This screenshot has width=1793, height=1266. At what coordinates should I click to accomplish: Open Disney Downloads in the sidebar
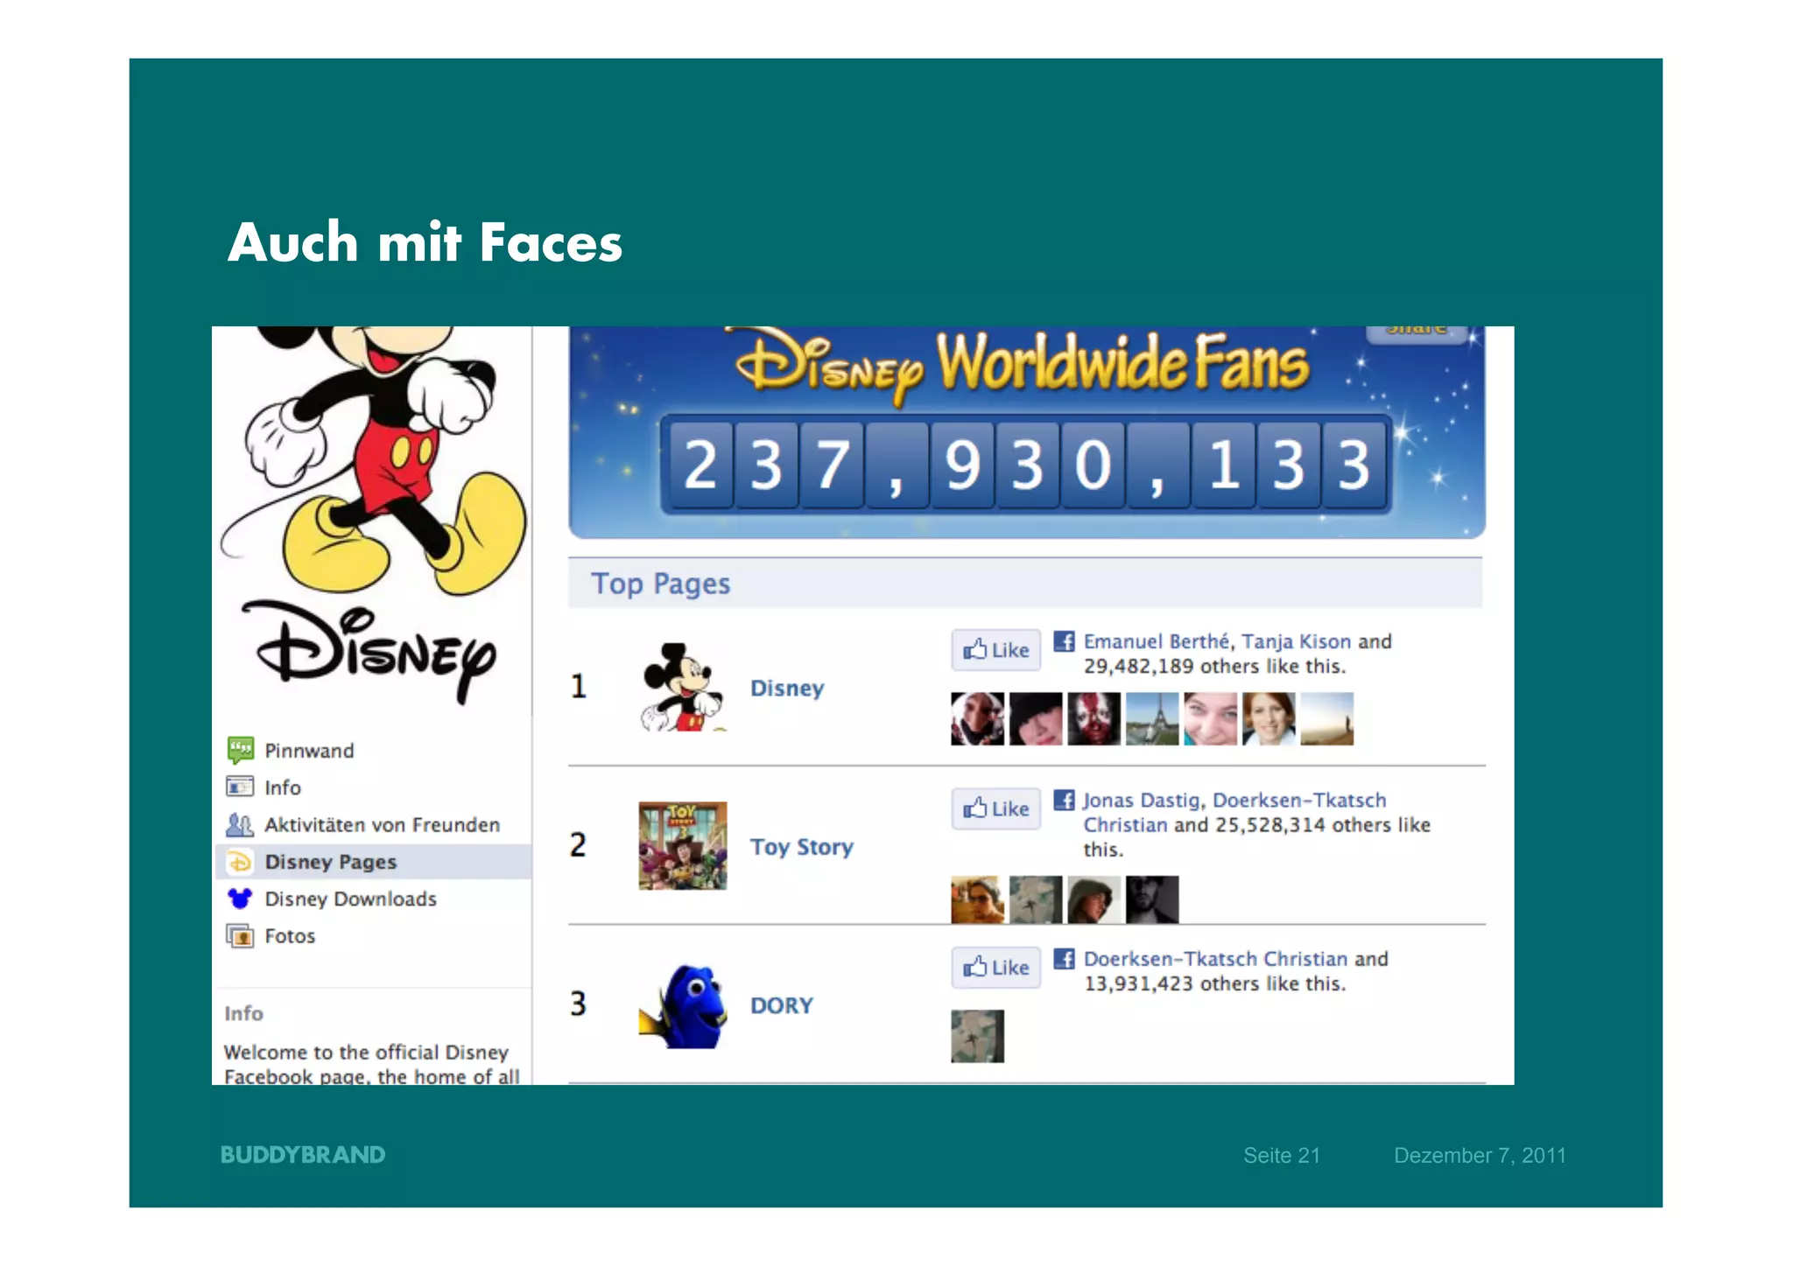coord(350,899)
